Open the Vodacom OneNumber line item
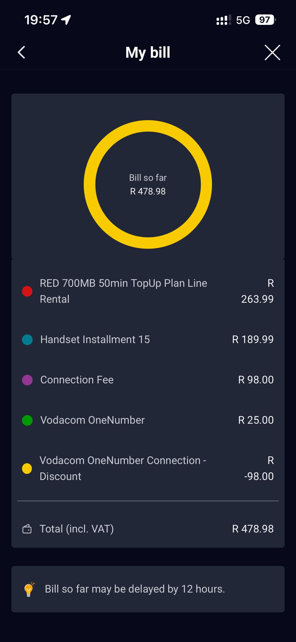 [93, 420]
